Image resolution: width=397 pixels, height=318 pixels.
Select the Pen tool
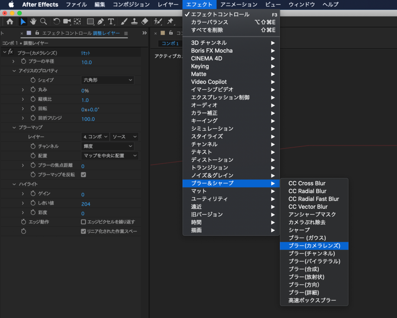pyautogui.click(x=101, y=22)
